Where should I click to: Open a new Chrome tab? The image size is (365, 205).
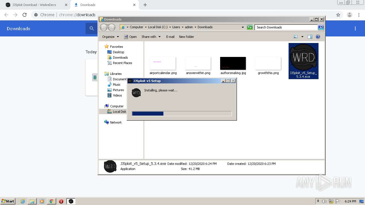[145, 5]
